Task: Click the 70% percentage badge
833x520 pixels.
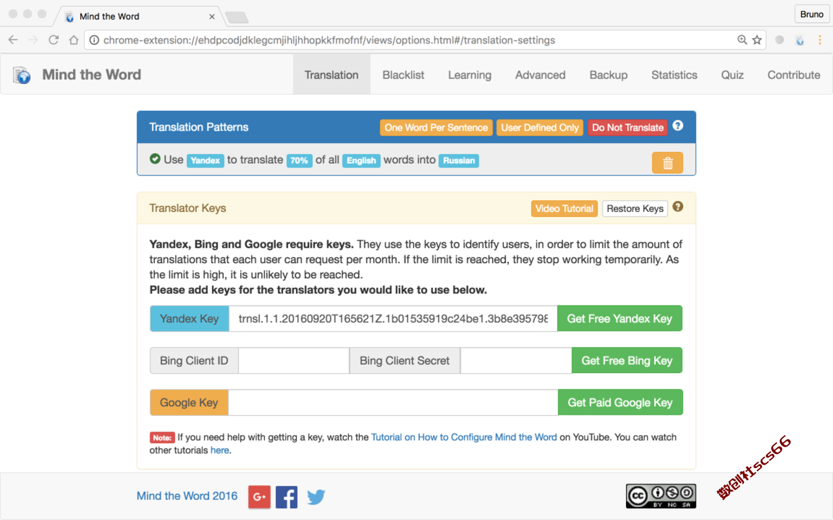Action: pos(299,161)
